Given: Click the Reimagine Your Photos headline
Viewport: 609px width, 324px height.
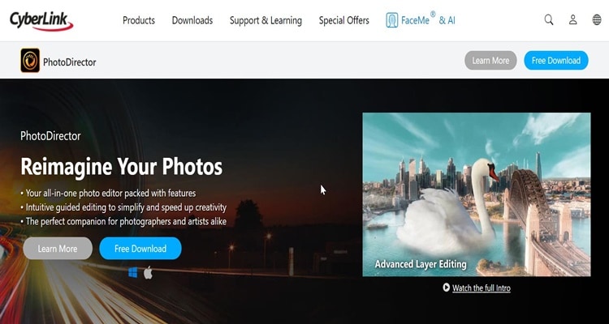Looking at the screenshot, I should point(122,166).
